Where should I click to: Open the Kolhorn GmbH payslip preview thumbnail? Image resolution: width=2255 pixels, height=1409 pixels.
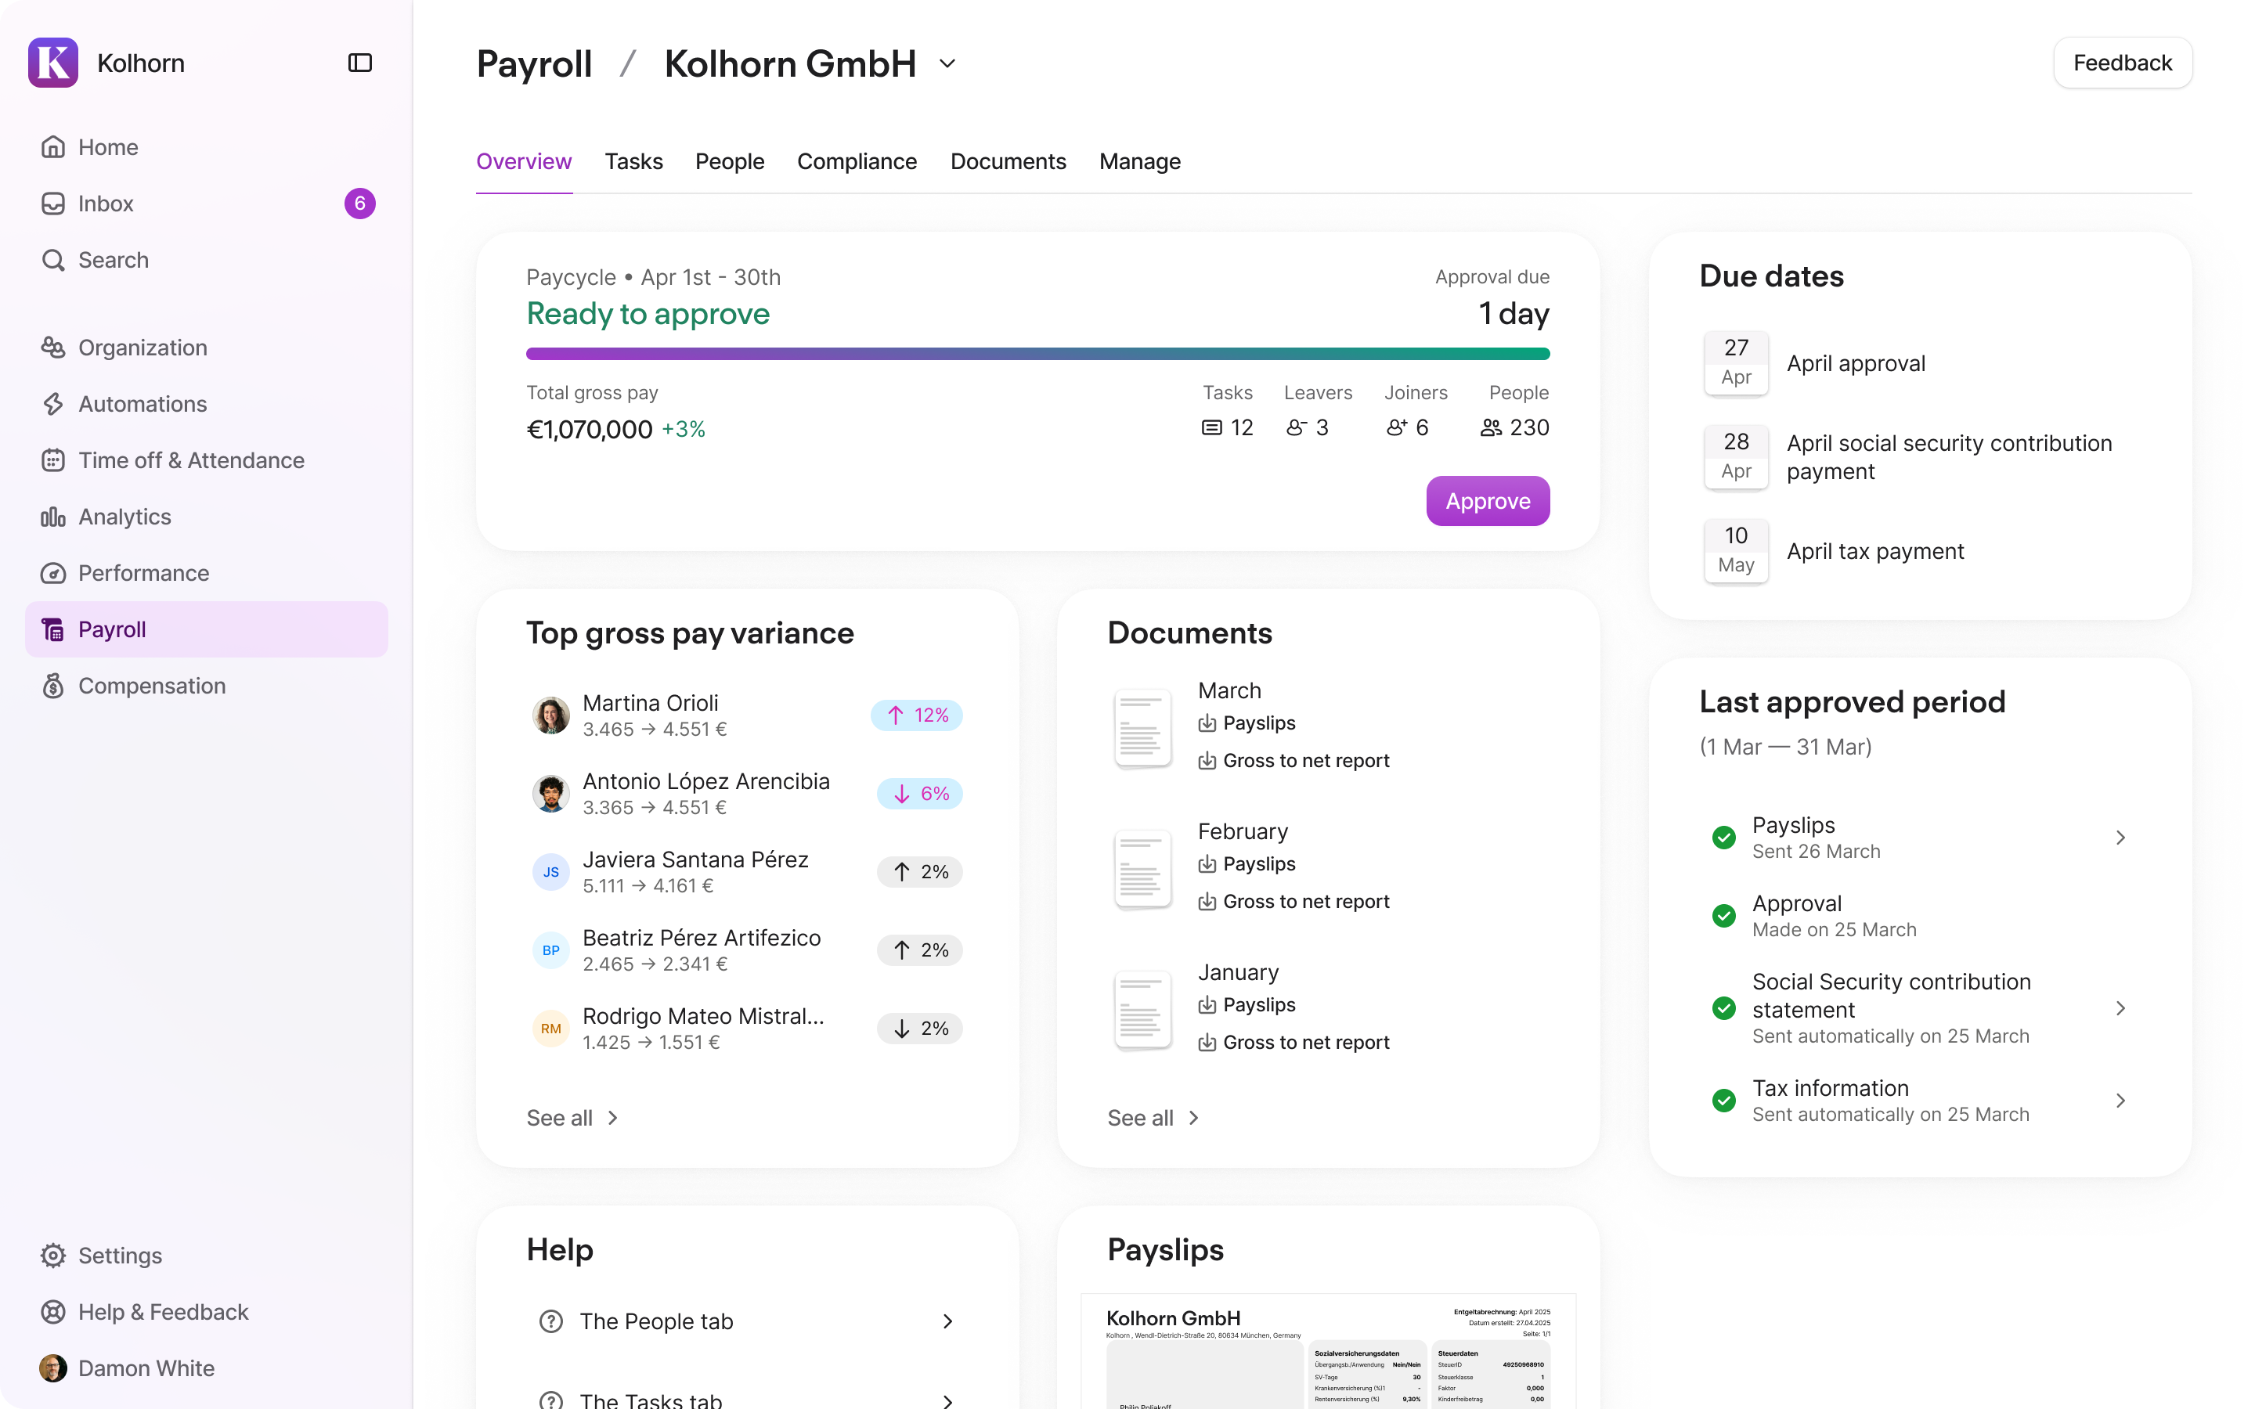(x=1328, y=1351)
